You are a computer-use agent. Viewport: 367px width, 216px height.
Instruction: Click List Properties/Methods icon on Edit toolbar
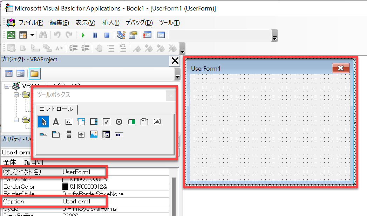coord(11,48)
